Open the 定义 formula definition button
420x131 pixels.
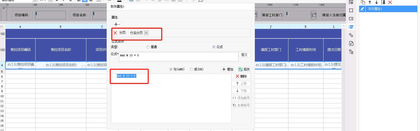point(244,55)
